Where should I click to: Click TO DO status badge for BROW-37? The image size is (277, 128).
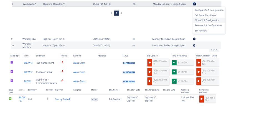95,99
